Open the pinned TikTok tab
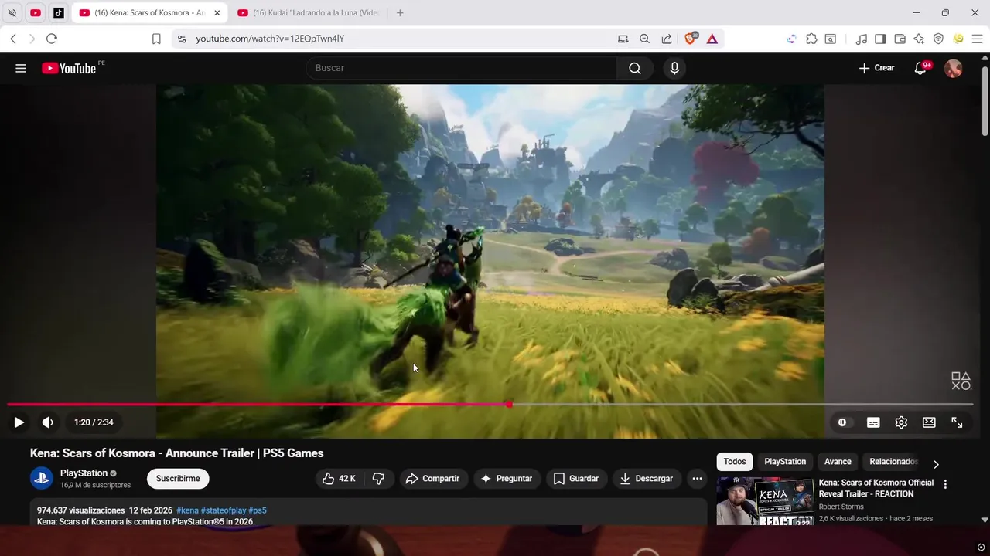This screenshot has height=556, width=990. pos(59,13)
